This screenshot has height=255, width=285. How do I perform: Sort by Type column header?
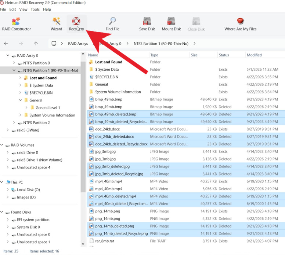tap(169, 55)
